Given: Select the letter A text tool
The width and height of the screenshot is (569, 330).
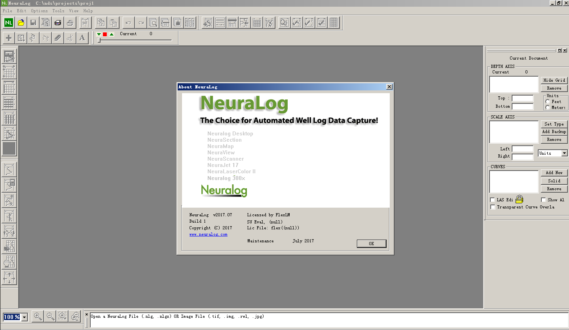Looking at the screenshot, I should (x=82, y=38).
